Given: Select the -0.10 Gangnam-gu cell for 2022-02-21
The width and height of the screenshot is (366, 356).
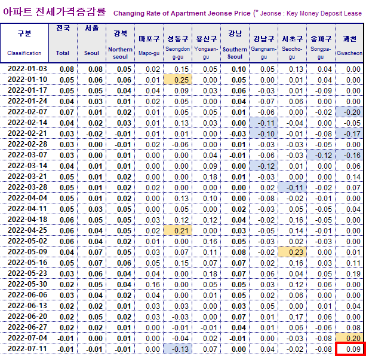Looking at the screenshot, I should coord(264,133).
